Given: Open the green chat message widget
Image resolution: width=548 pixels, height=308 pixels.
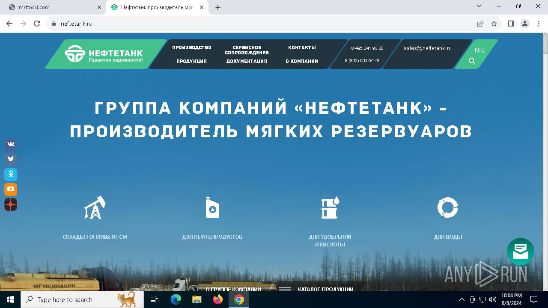Looking at the screenshot, I should [521, 252].
